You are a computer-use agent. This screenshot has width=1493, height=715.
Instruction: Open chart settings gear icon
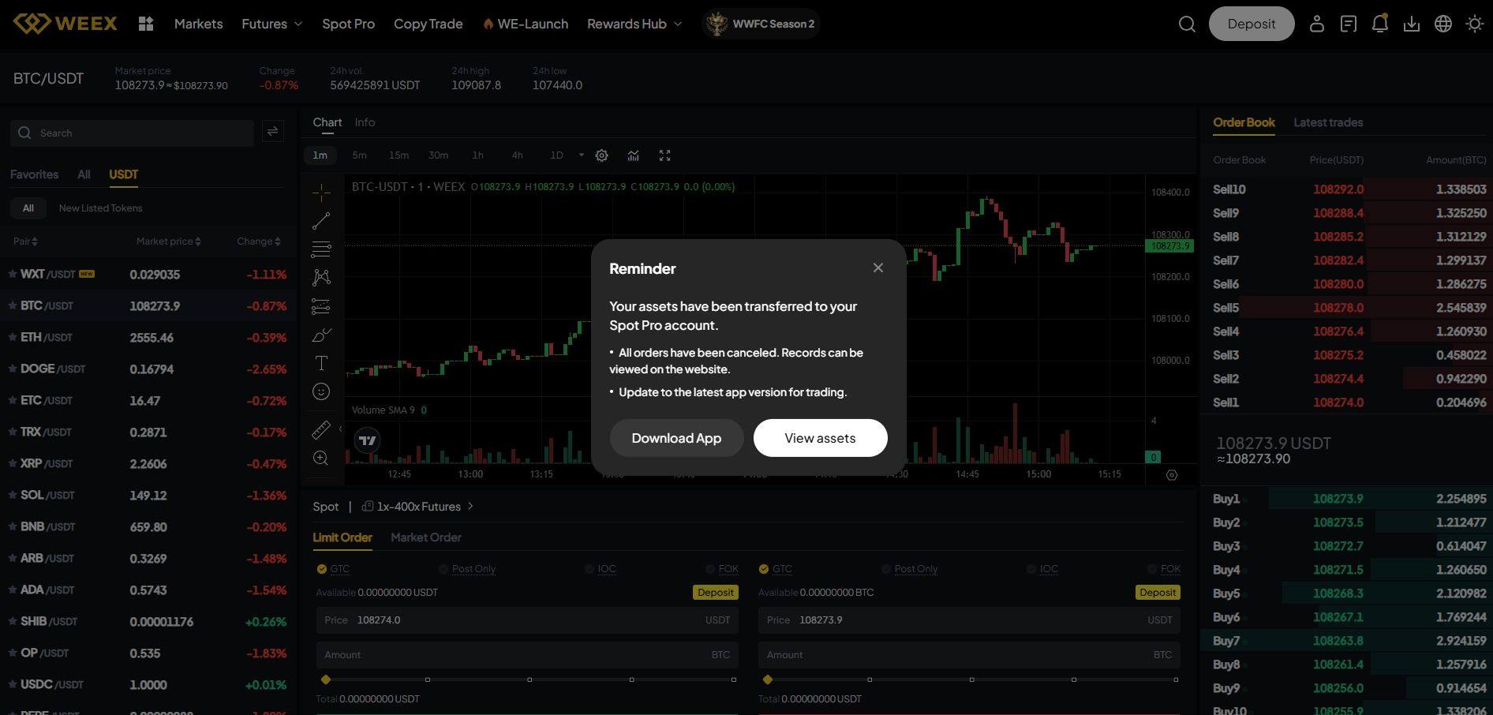coord(601,155)
